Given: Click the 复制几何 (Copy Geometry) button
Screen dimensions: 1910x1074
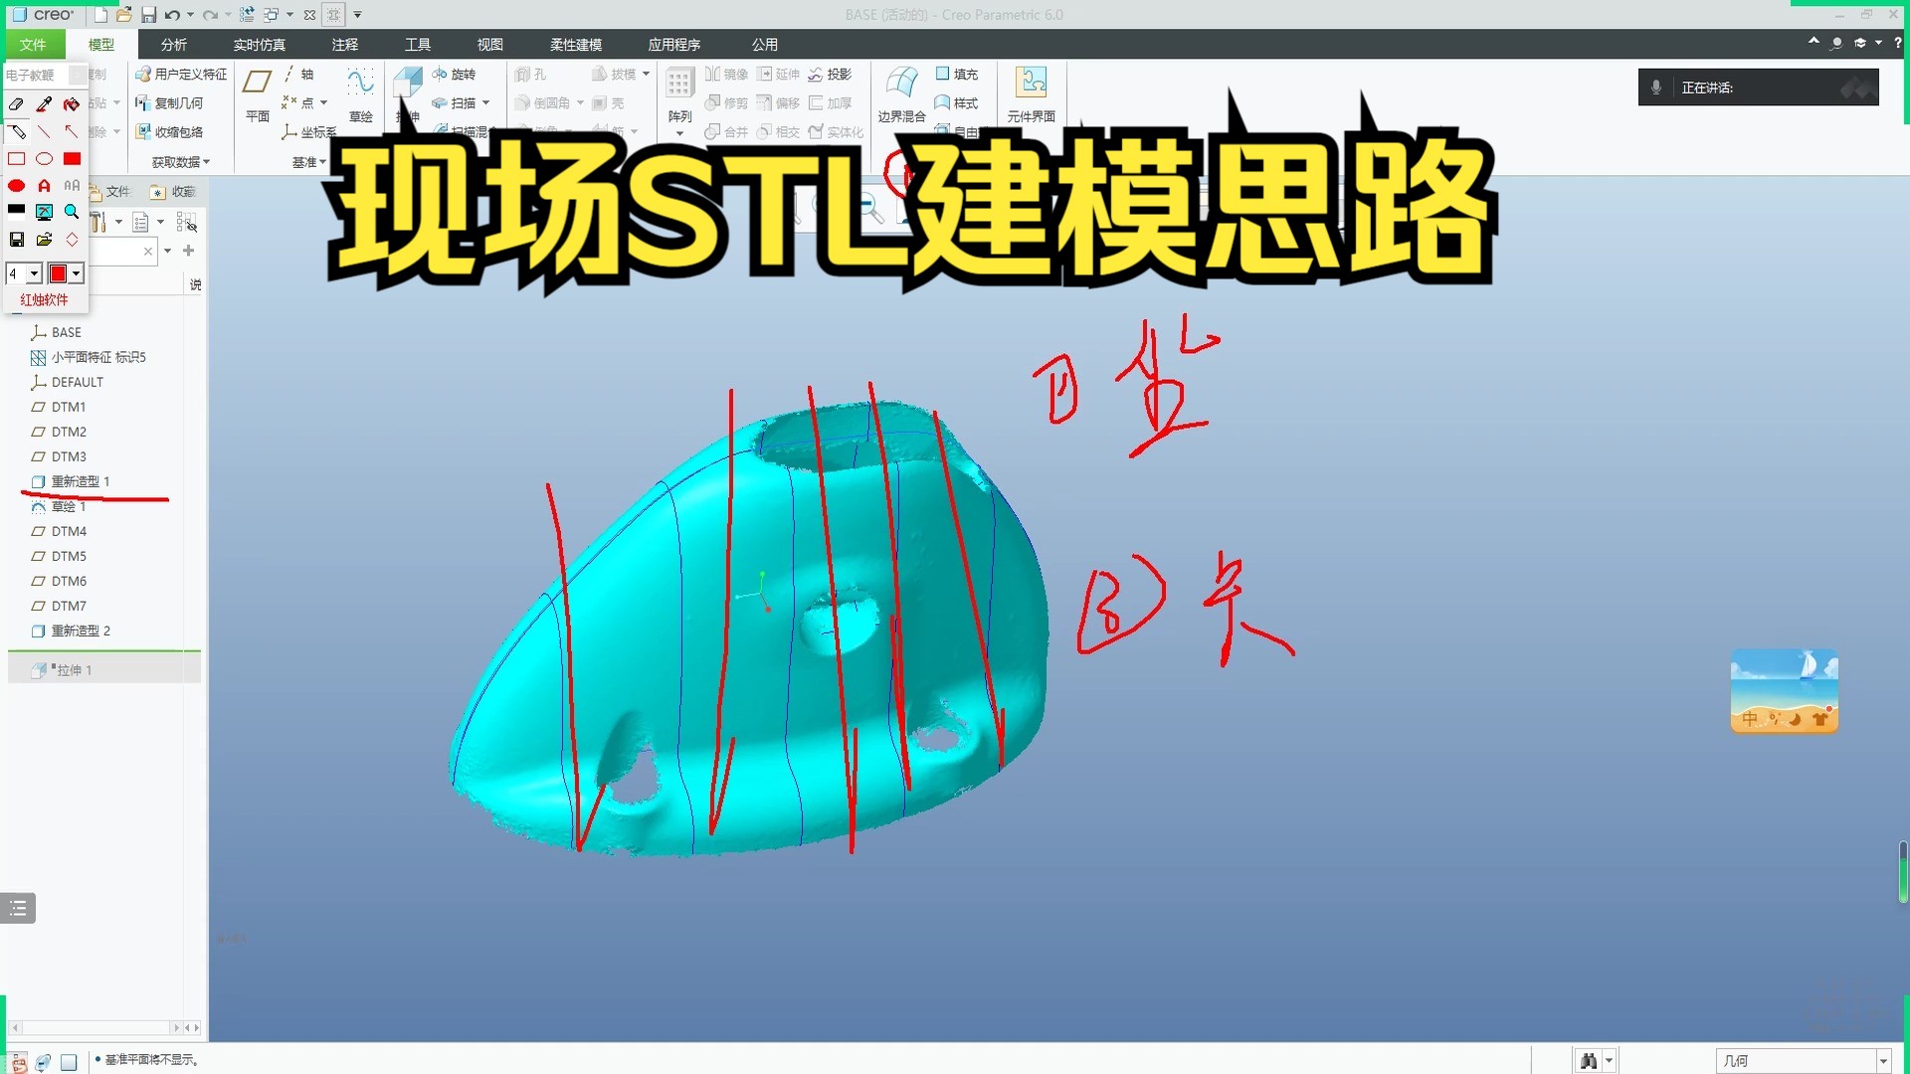Looking at the screenshot, I should point(171,102).
